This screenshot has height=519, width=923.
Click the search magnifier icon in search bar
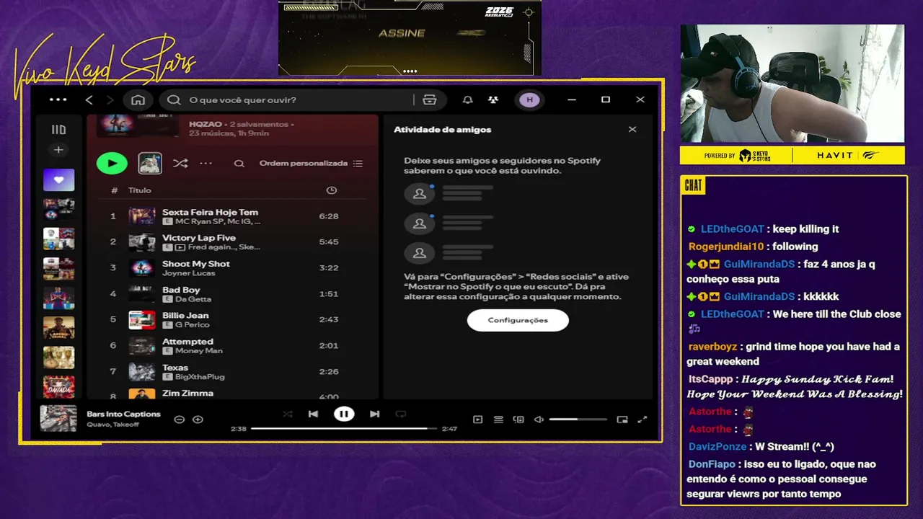174,99
